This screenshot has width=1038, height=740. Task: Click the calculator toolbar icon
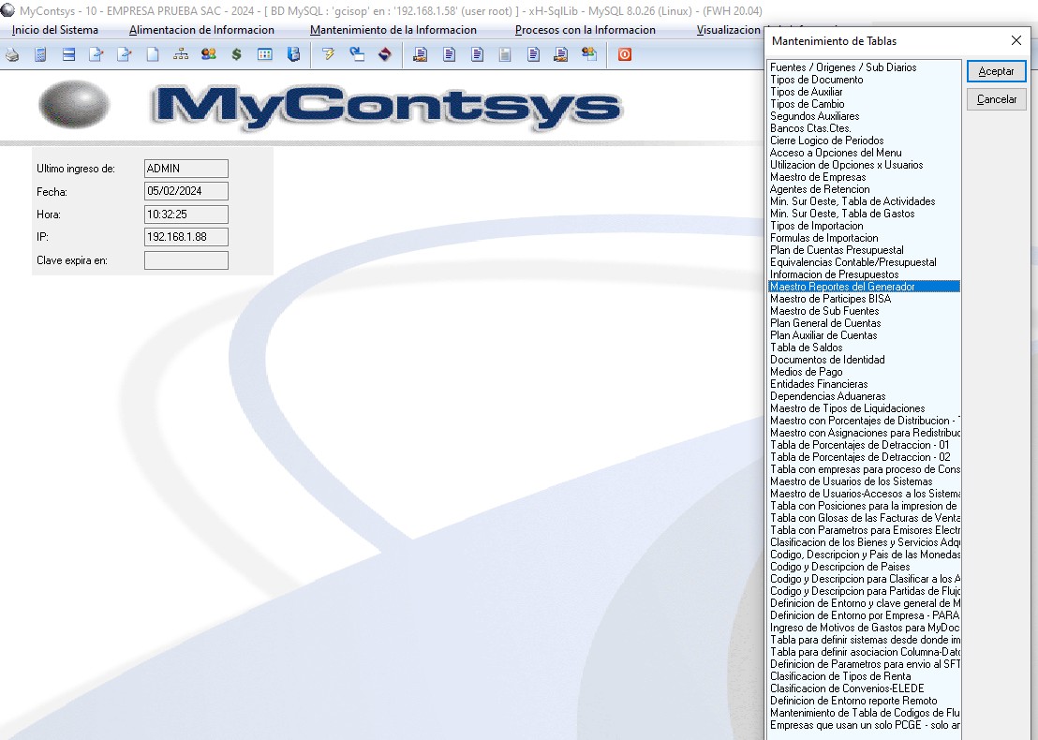(x=40, y=55)
